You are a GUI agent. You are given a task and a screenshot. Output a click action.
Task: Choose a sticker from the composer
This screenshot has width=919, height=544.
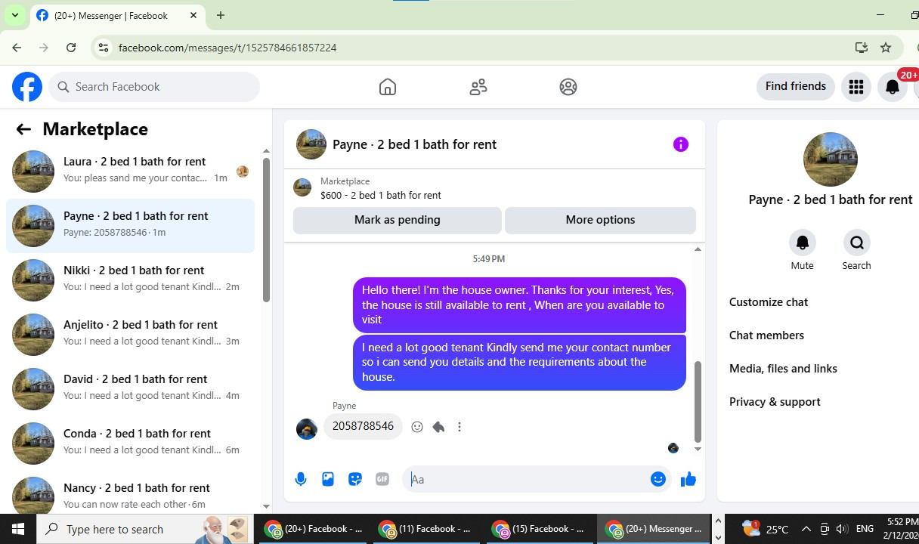pyautogui.click(x=355, y=479)
